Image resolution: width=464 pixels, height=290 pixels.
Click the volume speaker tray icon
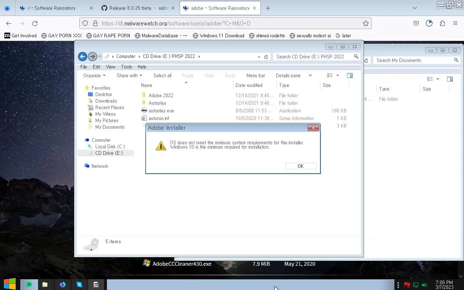coord(424,285)
